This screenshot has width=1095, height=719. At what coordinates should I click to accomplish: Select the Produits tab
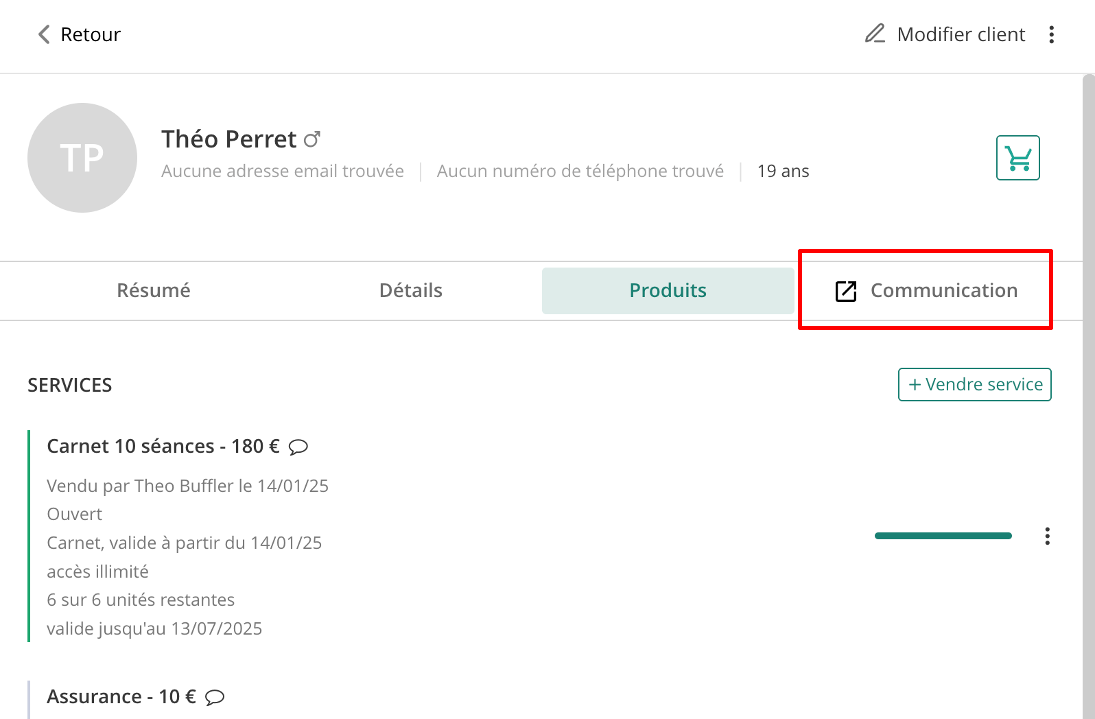tap(668, 291)
